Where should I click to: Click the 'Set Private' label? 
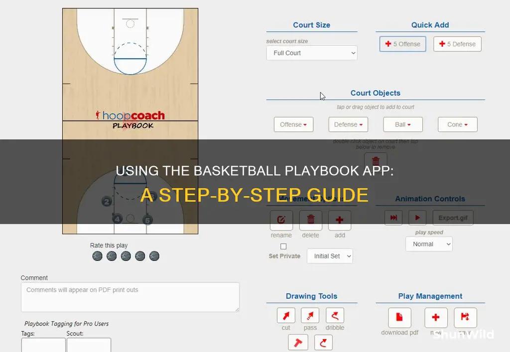tap(284, 256)
